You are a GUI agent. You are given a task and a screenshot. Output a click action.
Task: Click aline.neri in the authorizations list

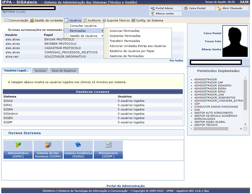[12, 57]
